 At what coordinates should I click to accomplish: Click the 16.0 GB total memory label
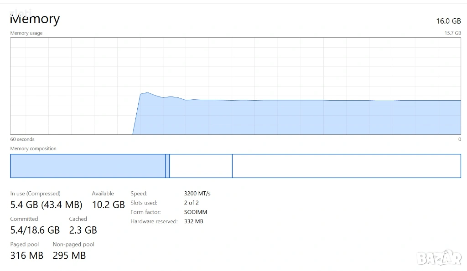(x=448, y=21)
